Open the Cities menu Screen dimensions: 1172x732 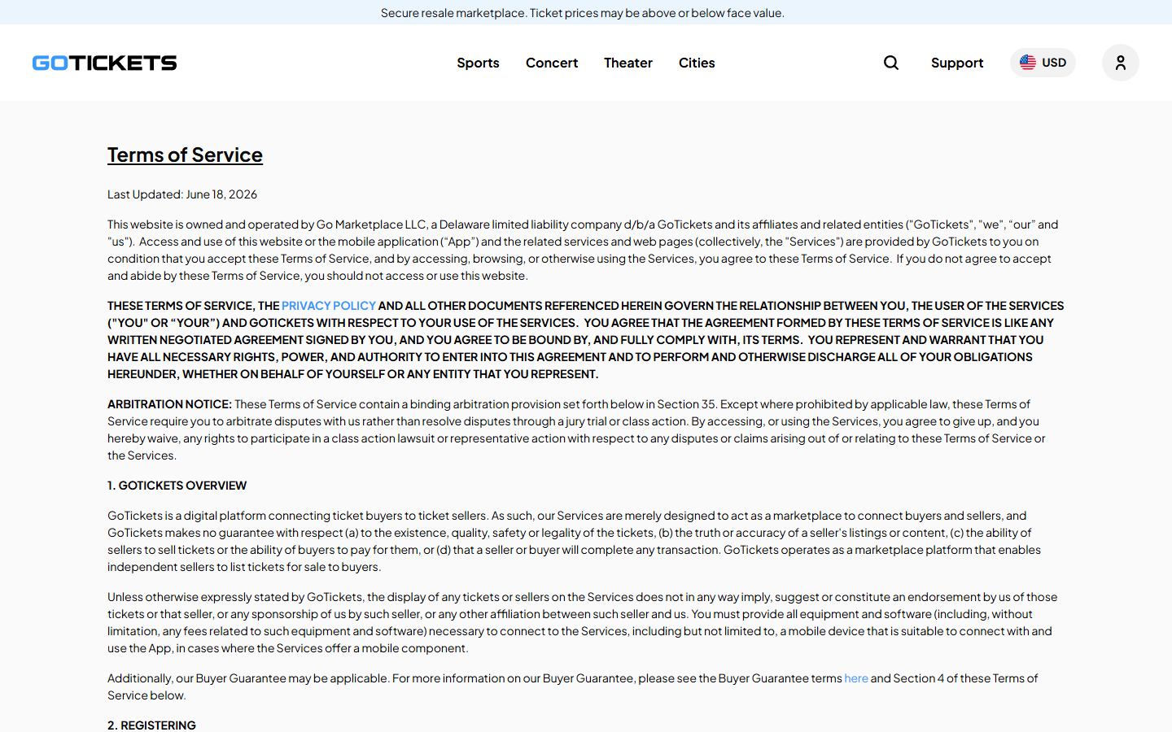pos(697,63)
